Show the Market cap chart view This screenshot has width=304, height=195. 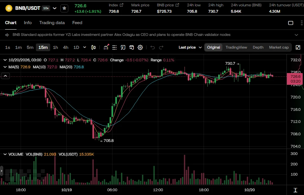tap(279, 47)
